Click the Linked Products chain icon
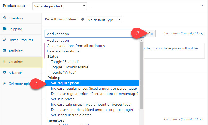Image resolution: width=208 pixels, height=125 pixels. pos(5,39)
